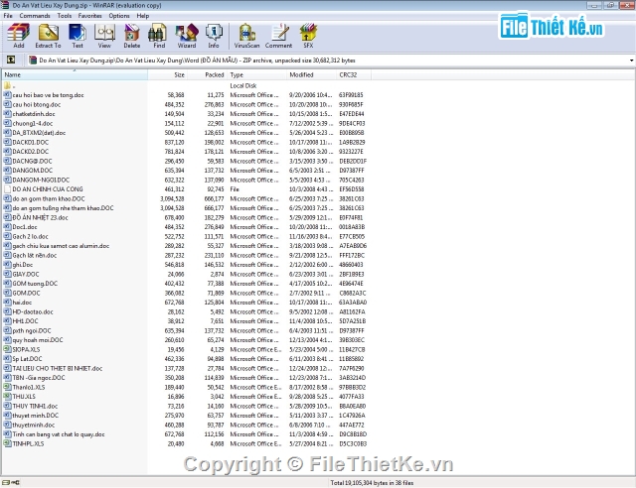Select icon of DO AN CHINH CUA CONG
This screenshot has width=636, height=488.
tap(7, 189)
